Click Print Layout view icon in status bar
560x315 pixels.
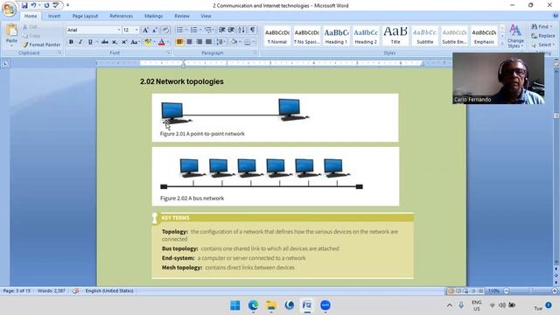[451, 291]
